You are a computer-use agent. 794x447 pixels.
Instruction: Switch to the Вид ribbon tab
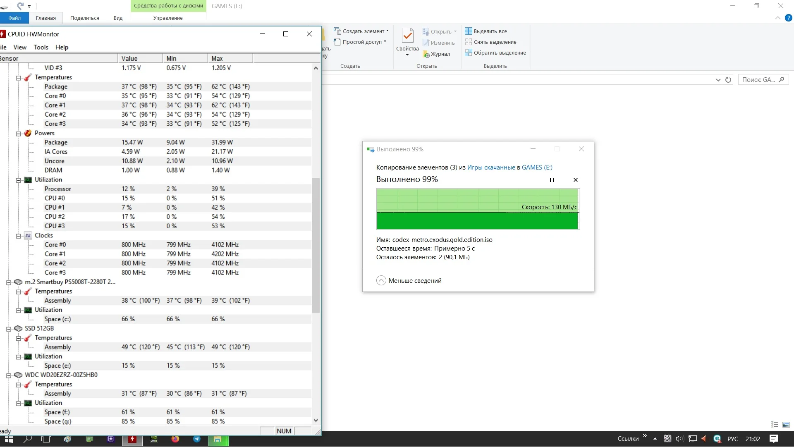[x=118, y=18]
